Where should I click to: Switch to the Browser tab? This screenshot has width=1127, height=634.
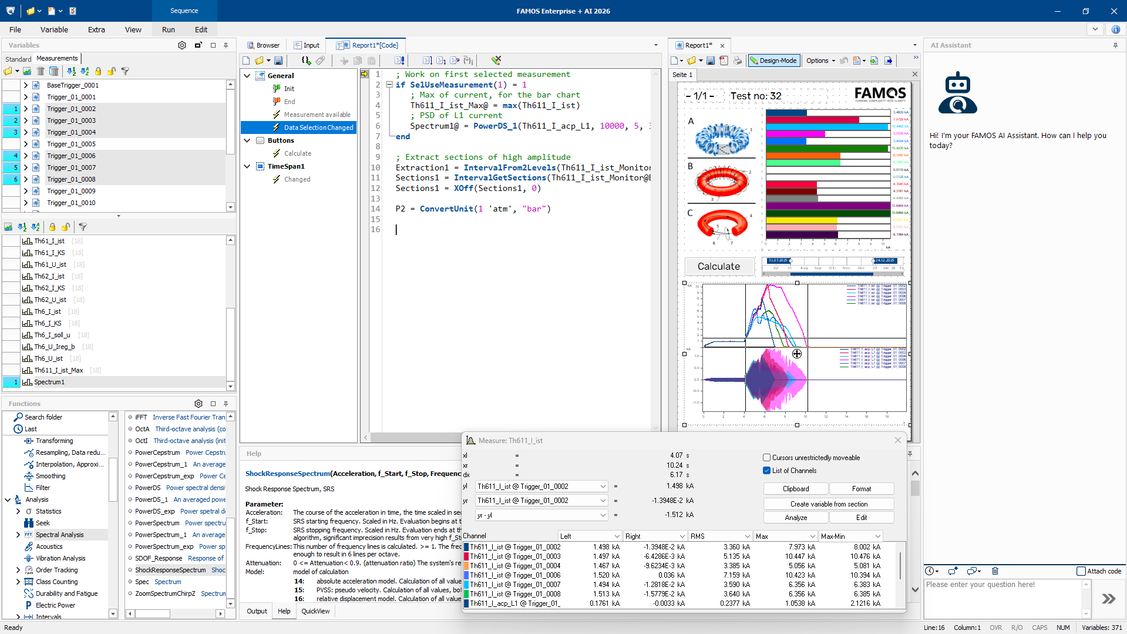(x=263, y=45)
